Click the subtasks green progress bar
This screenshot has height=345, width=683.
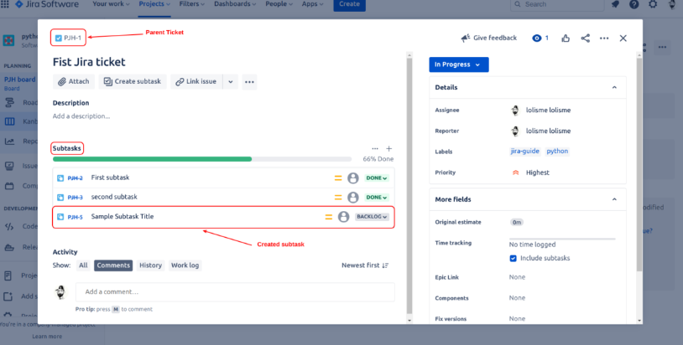152,159
